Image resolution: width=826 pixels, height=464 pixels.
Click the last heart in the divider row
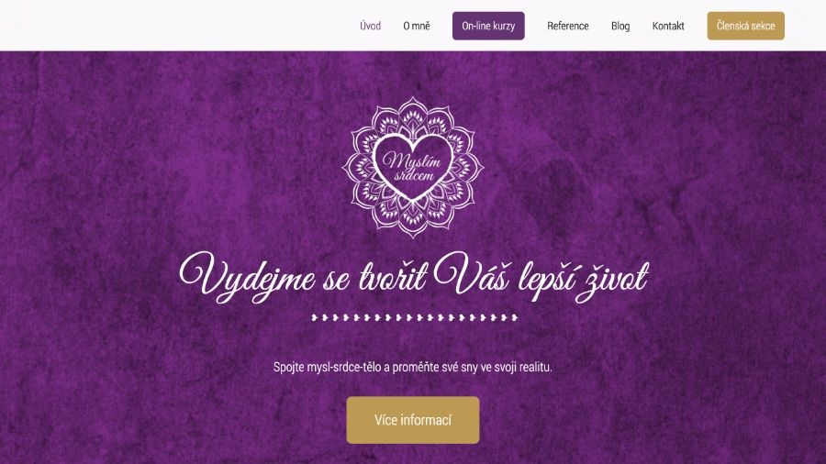click(x=515, y=318)
